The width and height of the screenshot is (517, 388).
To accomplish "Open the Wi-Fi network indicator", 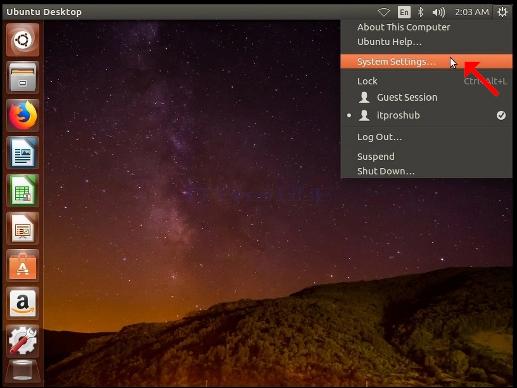I will [383, 12].
